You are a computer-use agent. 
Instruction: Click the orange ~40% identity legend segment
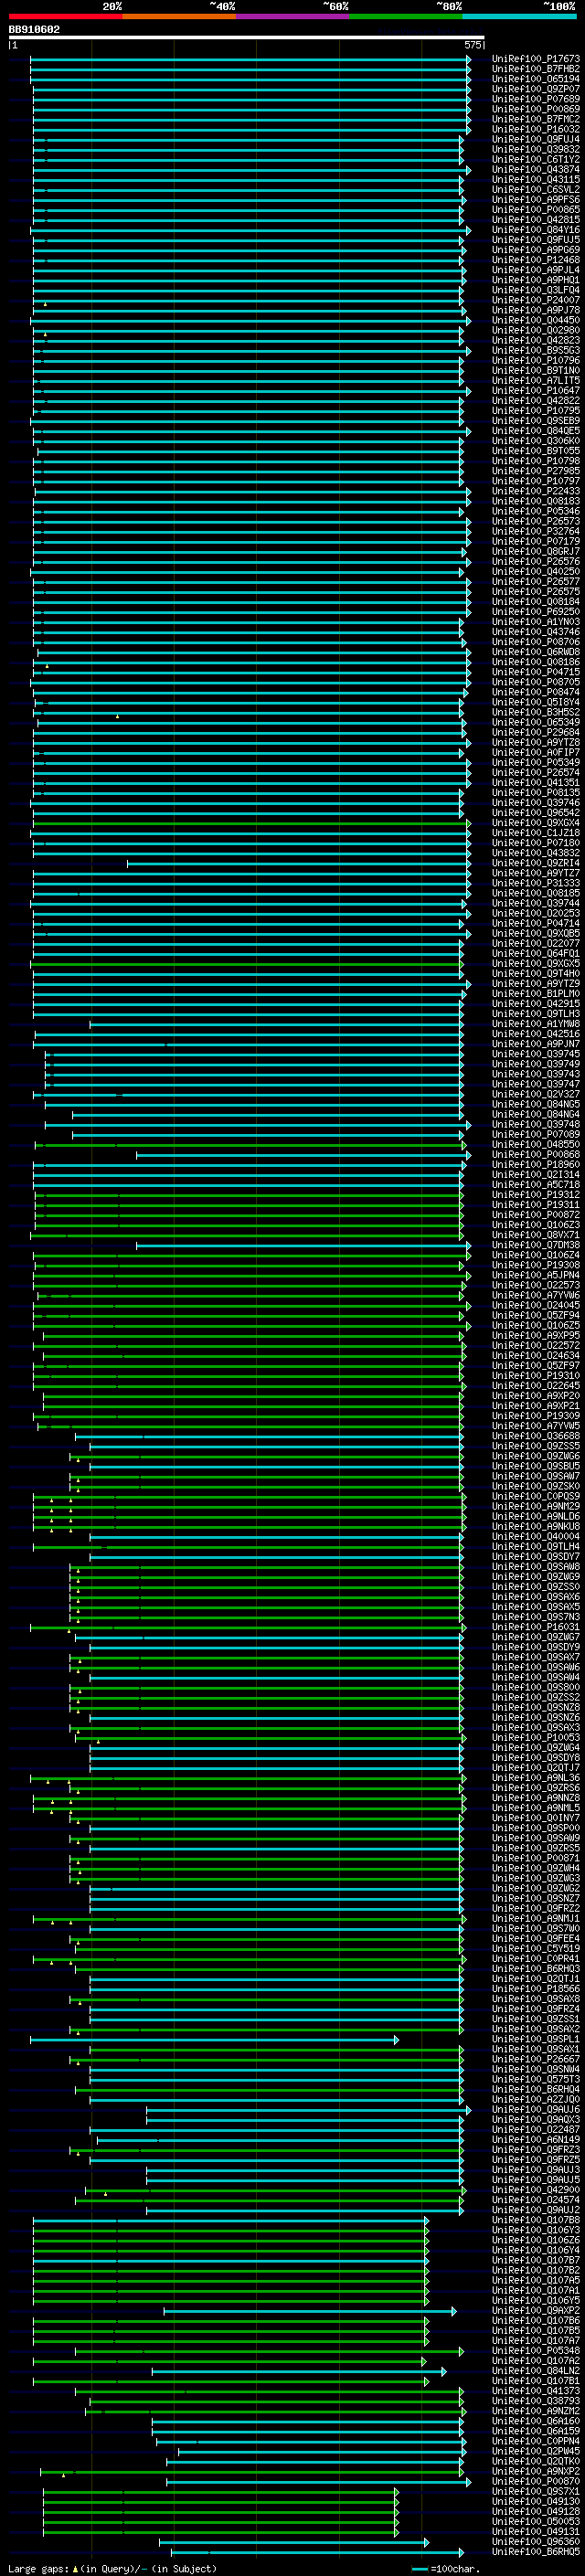coord(179,16)
